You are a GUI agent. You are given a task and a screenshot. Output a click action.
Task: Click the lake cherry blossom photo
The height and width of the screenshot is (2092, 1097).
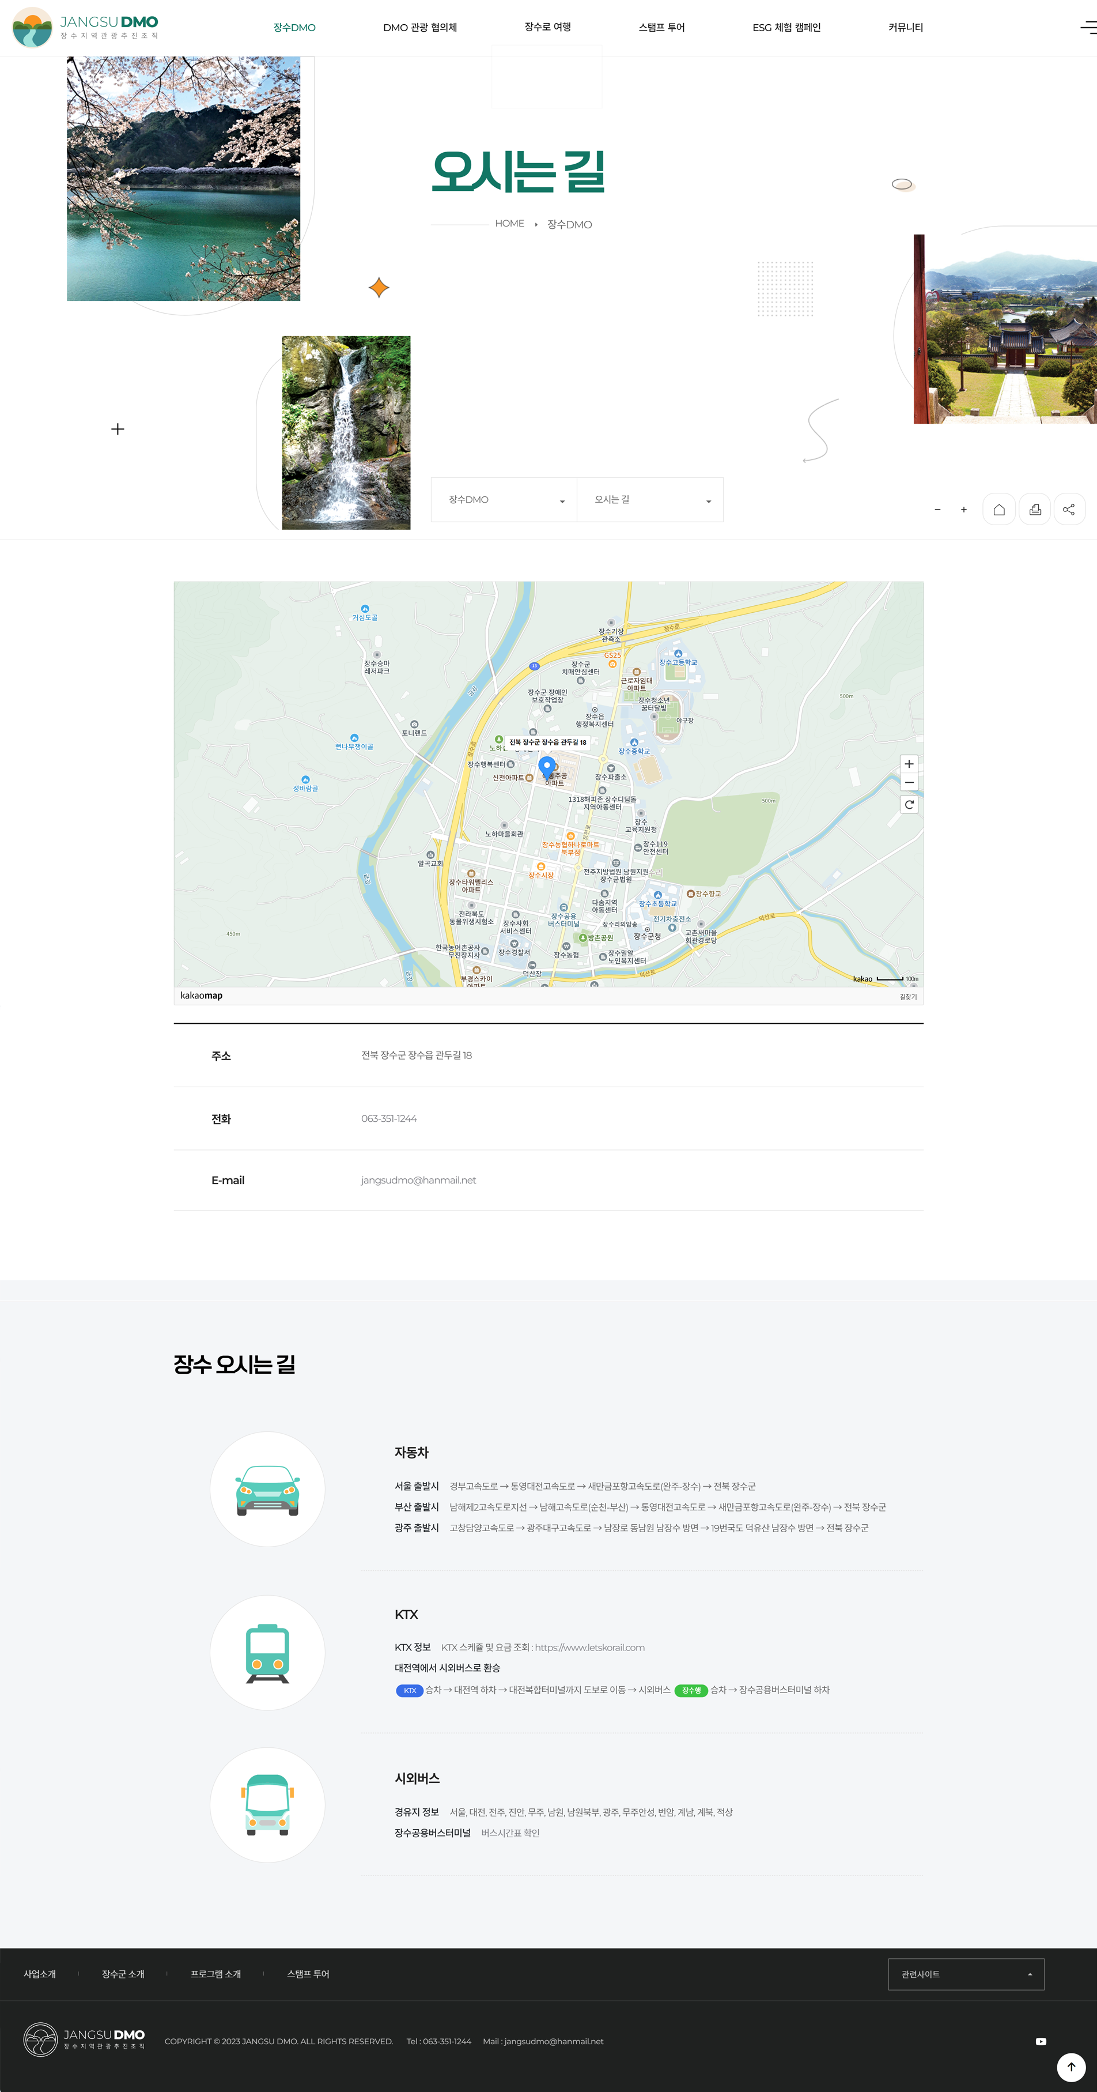click(x=183, y=179)
